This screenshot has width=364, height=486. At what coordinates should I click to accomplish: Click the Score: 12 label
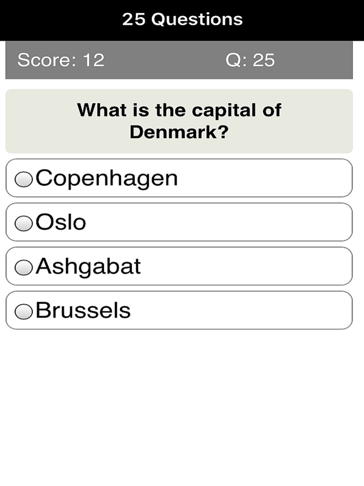click(61, 60)
